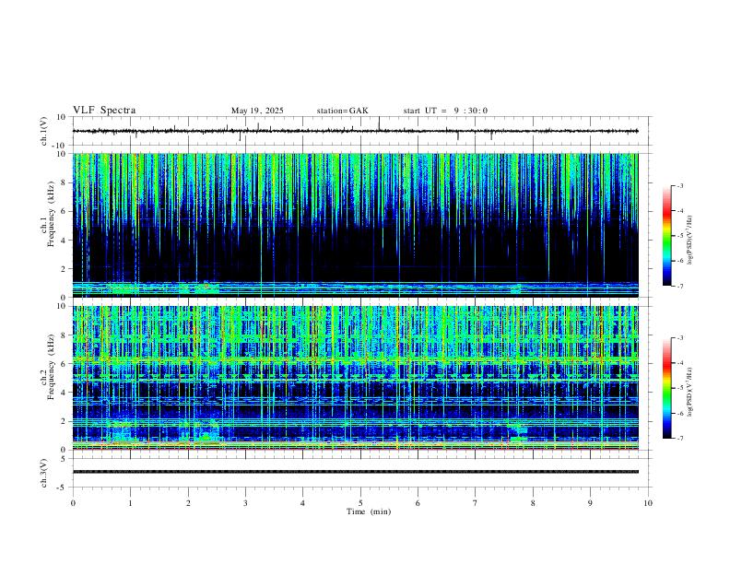Click the ch.1 spectrogram color bar
Image resolution: width=730 pixels, height=564 pixels.
tap(666, 236)
